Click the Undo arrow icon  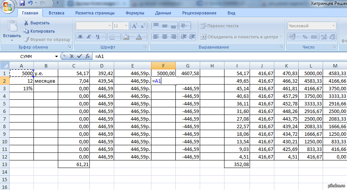(x=31, y=3)
